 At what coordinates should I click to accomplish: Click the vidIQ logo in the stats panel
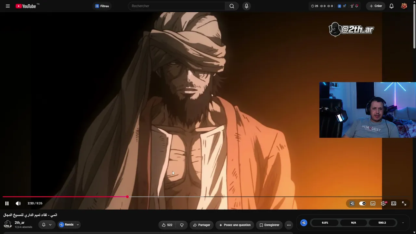[304, 223]
